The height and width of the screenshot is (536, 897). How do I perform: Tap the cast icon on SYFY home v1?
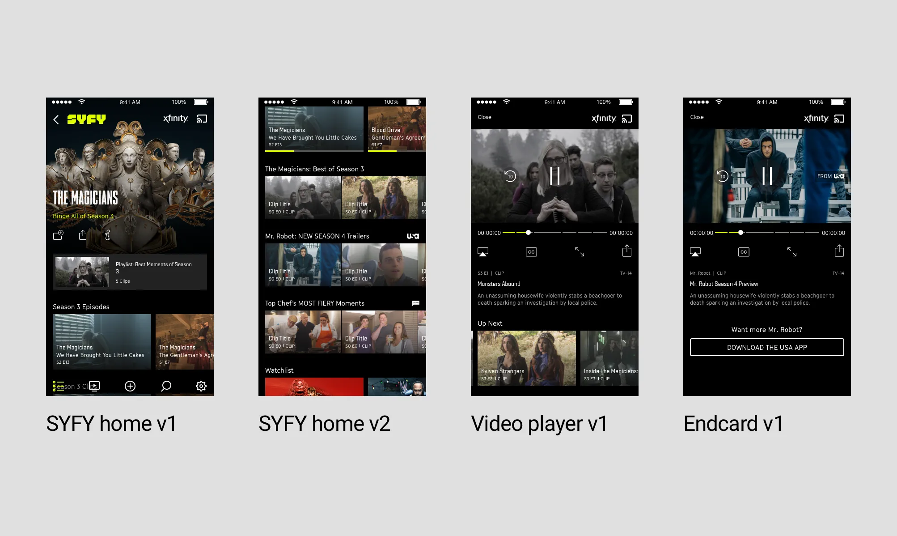click(x=202, y=119)
